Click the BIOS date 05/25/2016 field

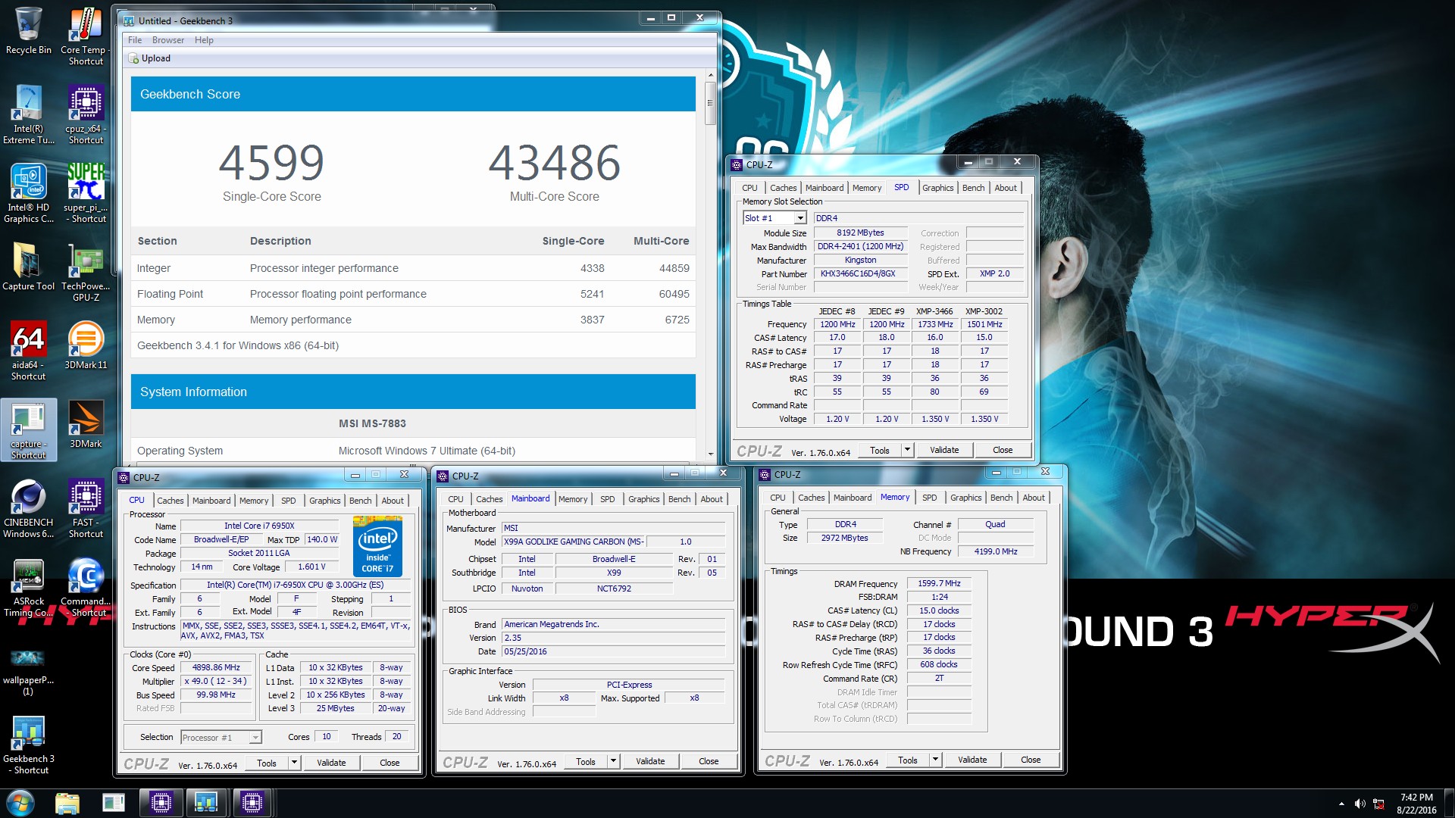pos(613,651)
